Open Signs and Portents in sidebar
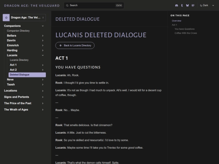Screen dimensions: 219x164 (17, 97)
